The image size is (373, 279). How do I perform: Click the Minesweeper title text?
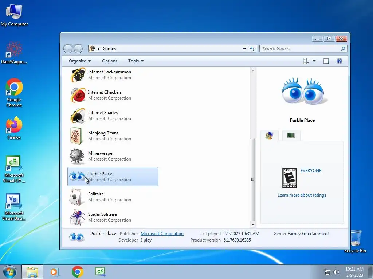101,153
